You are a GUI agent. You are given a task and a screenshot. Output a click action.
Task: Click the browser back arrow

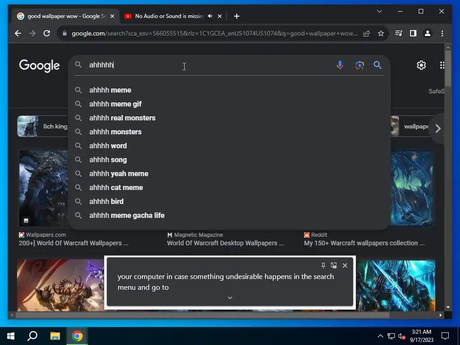tap(18, 33)
